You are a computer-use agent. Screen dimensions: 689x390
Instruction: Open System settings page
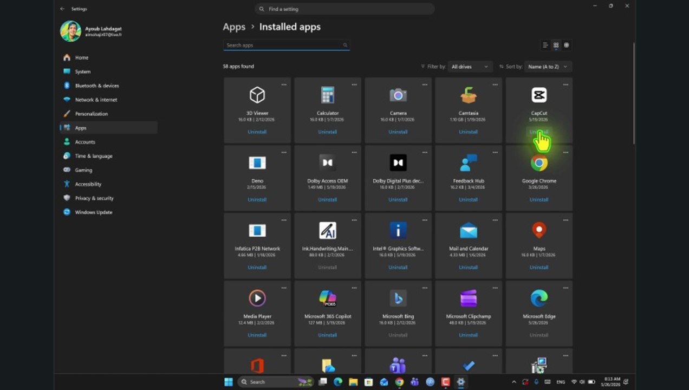pyautogui.click(x=108, y=71)
